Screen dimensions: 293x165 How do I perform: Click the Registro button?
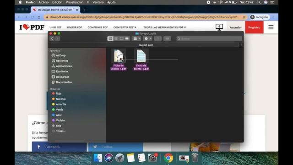(x=254, y=27)
